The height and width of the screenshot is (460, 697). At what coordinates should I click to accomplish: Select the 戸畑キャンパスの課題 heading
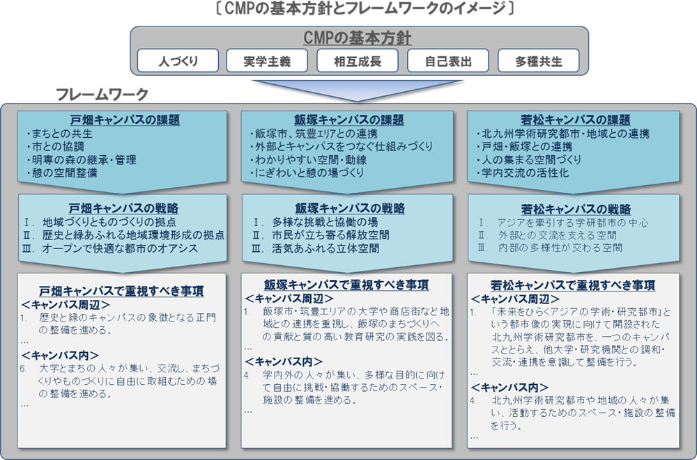pos(123,120)
